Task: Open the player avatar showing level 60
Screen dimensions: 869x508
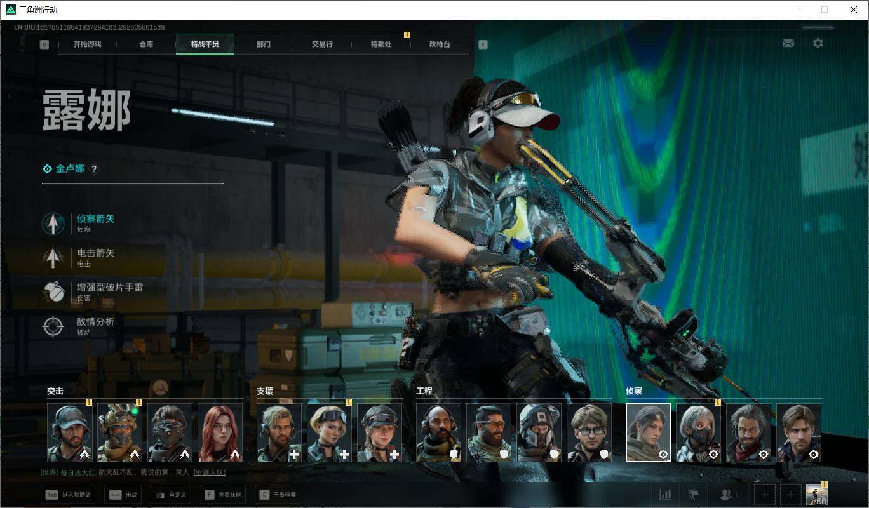Action: coord(817,495)
